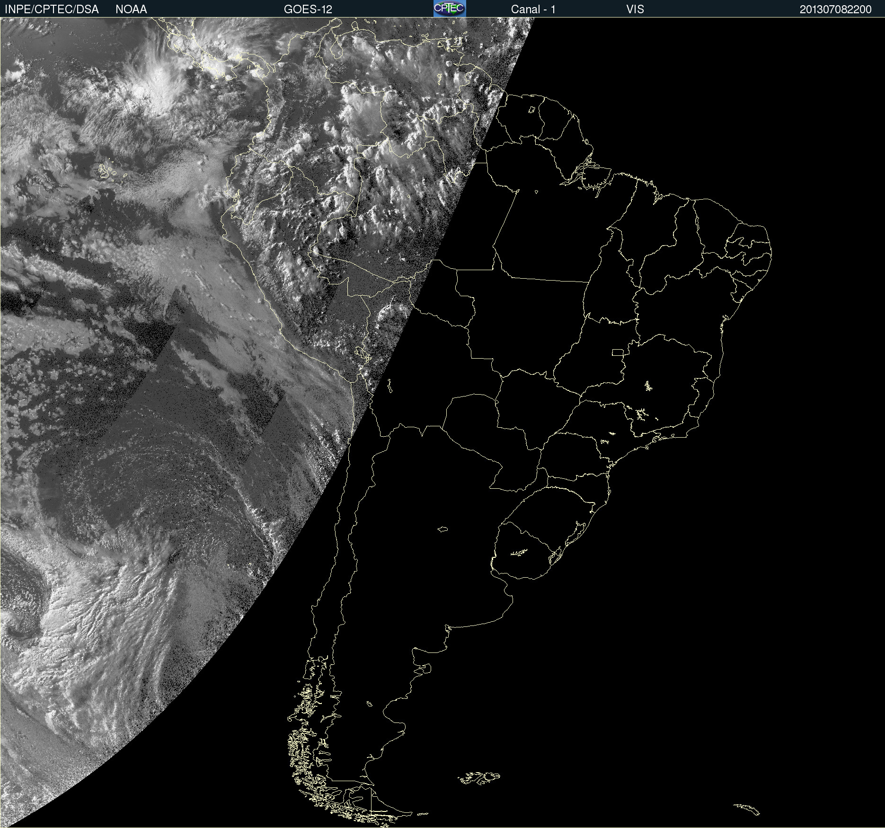Click the timestamp 201307082200
This screenshot has width=885, height=828.
[836, 9]
